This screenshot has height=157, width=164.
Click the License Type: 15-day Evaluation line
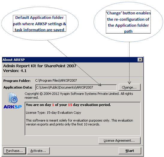click(53, 113)
